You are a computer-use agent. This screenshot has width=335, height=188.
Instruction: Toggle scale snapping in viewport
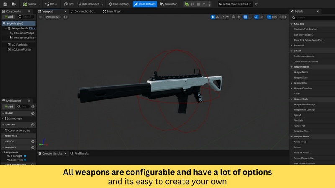click(x=270, y=17)
